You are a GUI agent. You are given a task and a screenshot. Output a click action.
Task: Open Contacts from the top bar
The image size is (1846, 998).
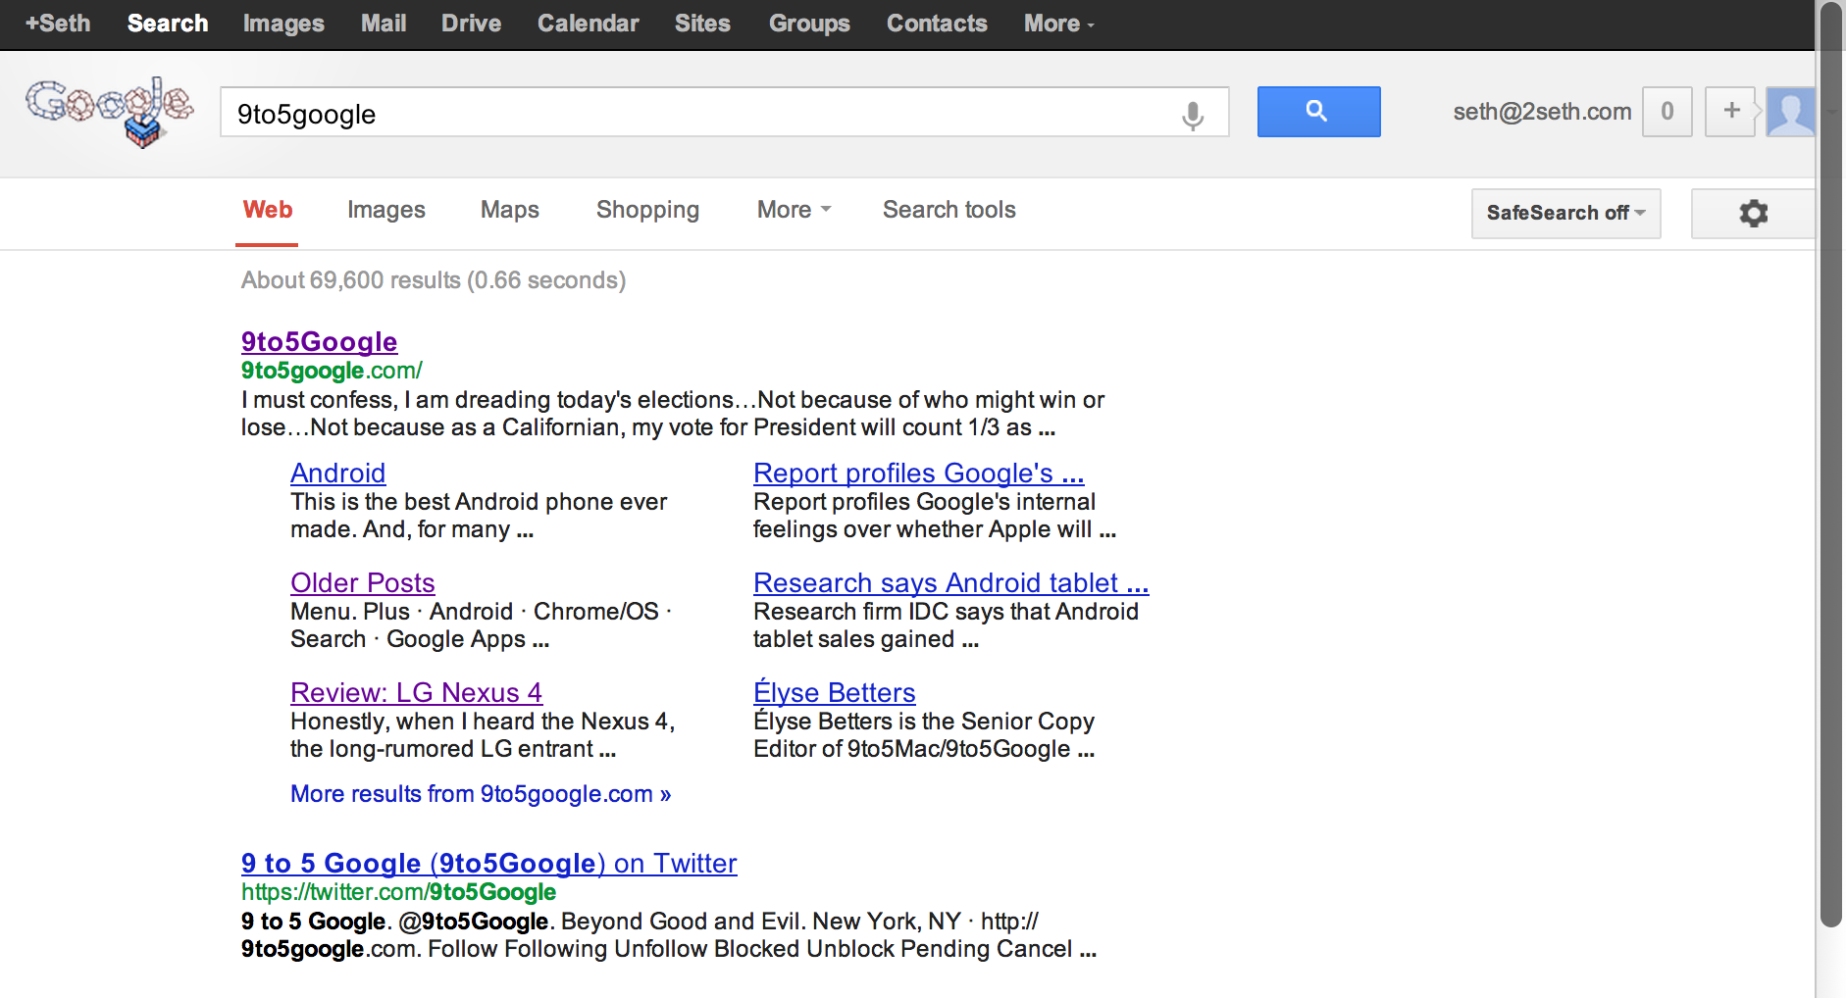tap(937, 24)
